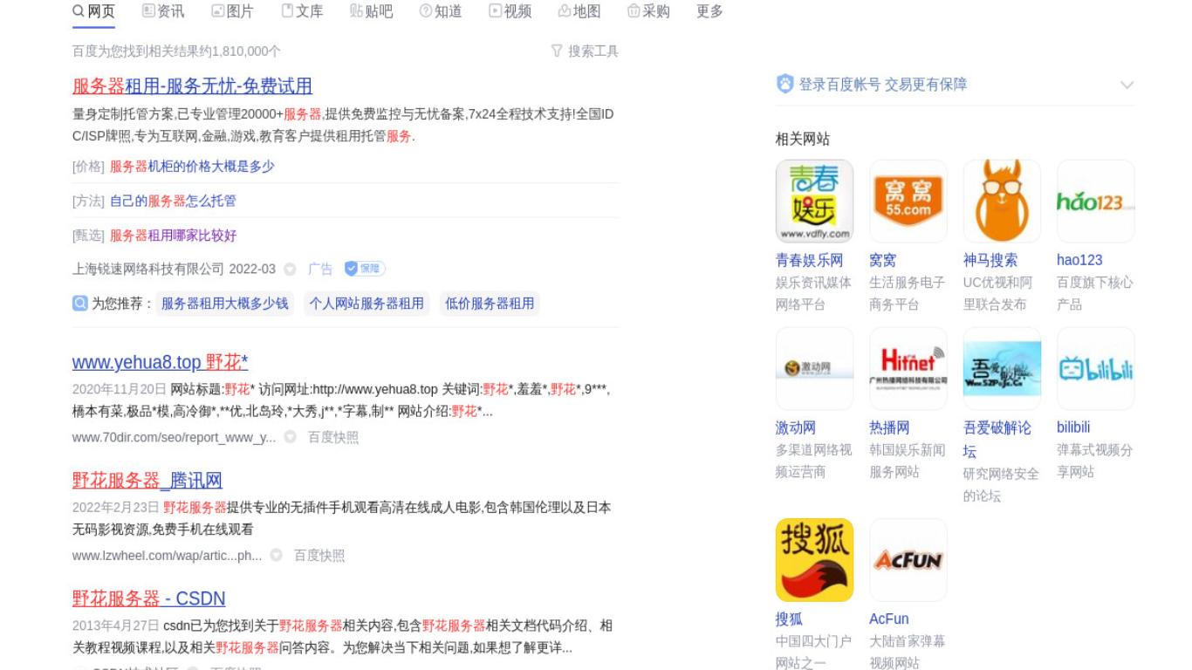1192x670 pixels.
Task: Open 野花服务器 - CSDN result title
Action: pyautogui.click(x=149, y=598)
